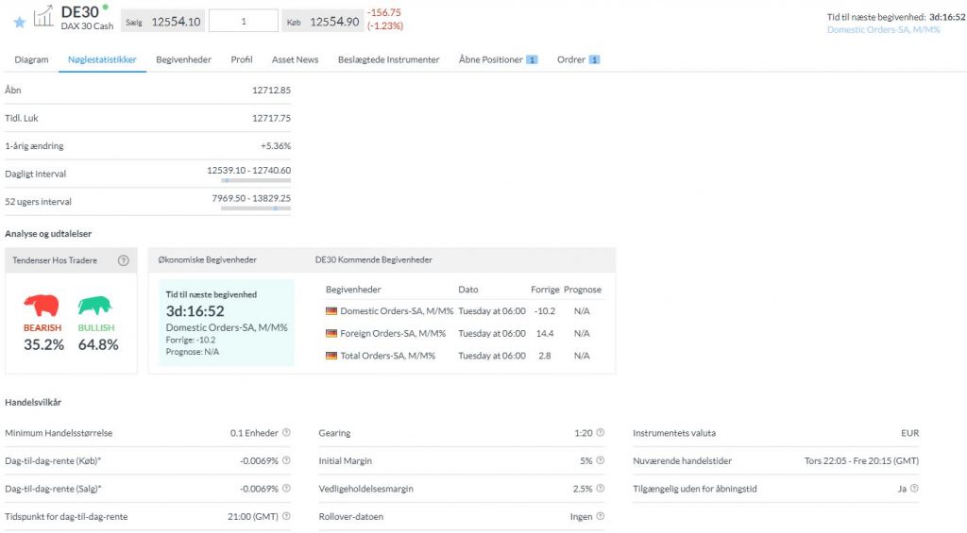Open the Foreign Orders-SA, M/M% event row

pyautogui.click(x=465, y=333)
